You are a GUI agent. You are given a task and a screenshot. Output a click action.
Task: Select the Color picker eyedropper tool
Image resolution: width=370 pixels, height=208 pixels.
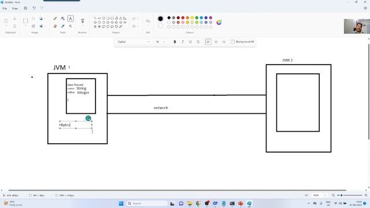pyautogui.click(x=63, y=26)
